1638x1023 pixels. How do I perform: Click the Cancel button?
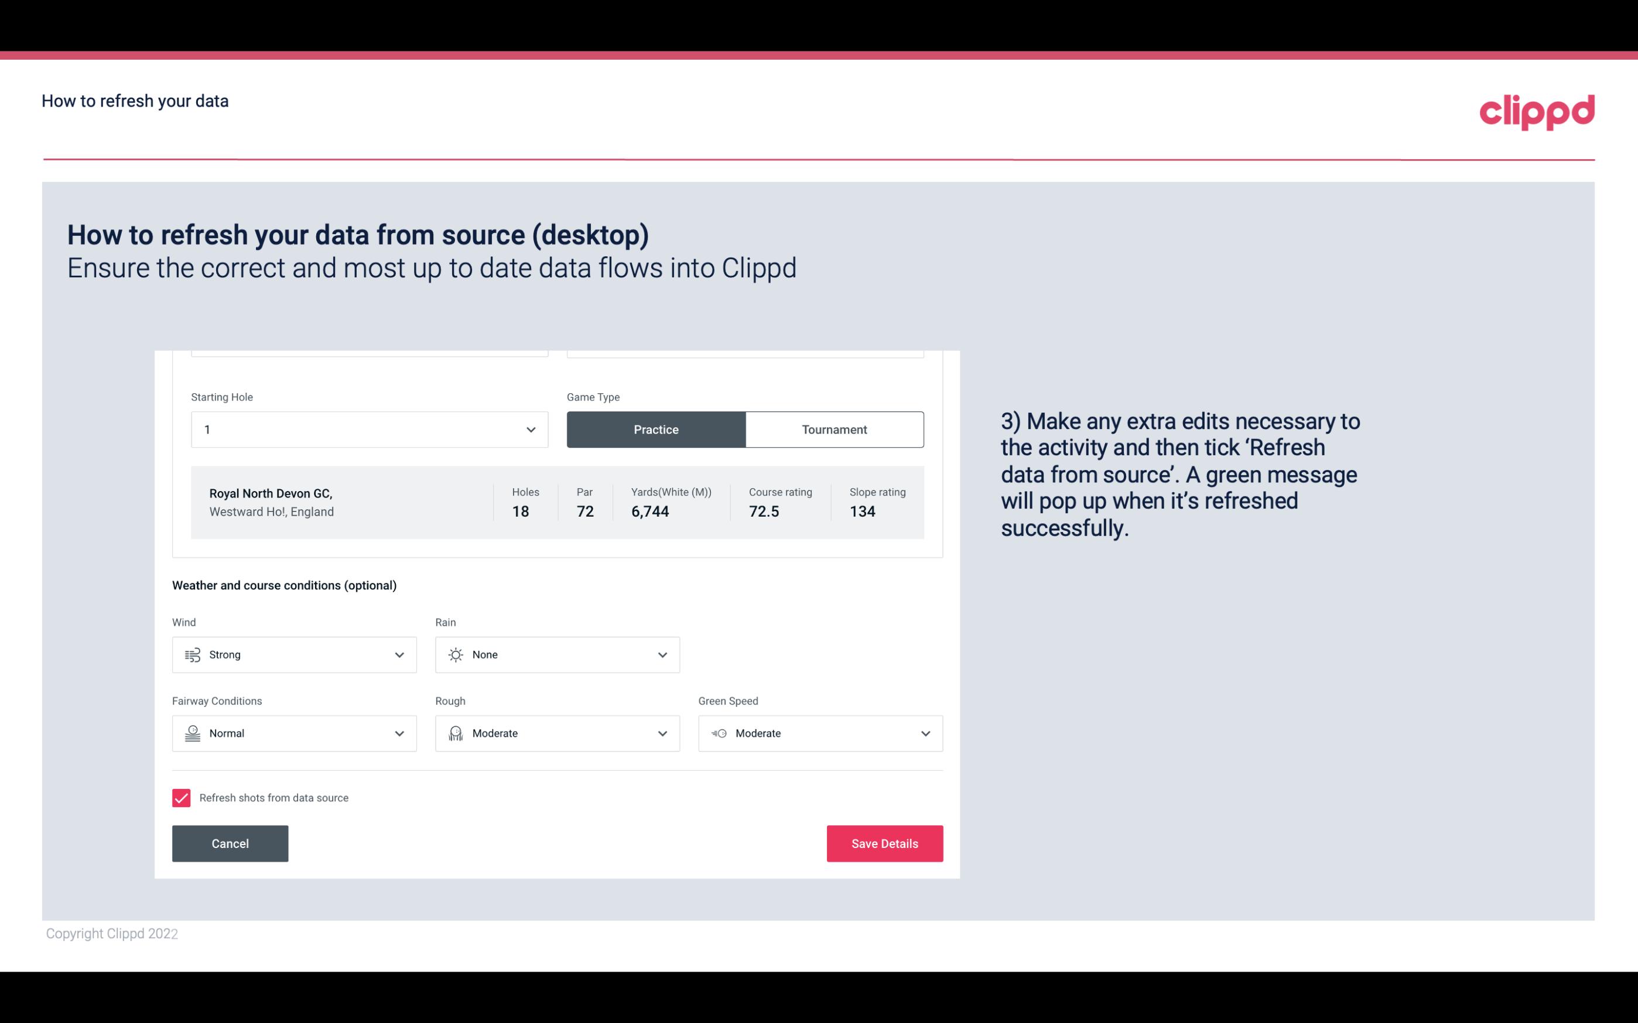pyautogui.click(x=230, y=843)
